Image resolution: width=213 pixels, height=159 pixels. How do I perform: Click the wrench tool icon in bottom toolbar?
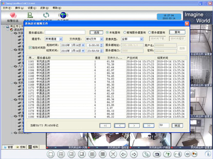(146, 154)
